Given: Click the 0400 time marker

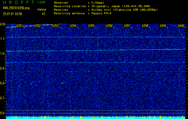Looking at the screenshot, I should [181, 26].
